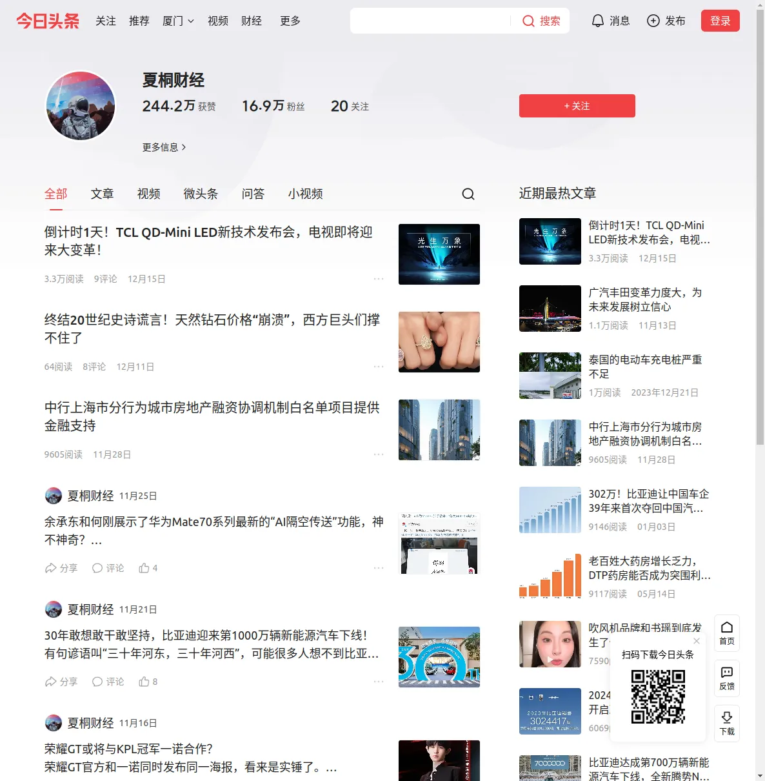The height and width of the screenshot is (781, 765).
Task: Open skyscraper thumbnail in feed
Action: 439,430
